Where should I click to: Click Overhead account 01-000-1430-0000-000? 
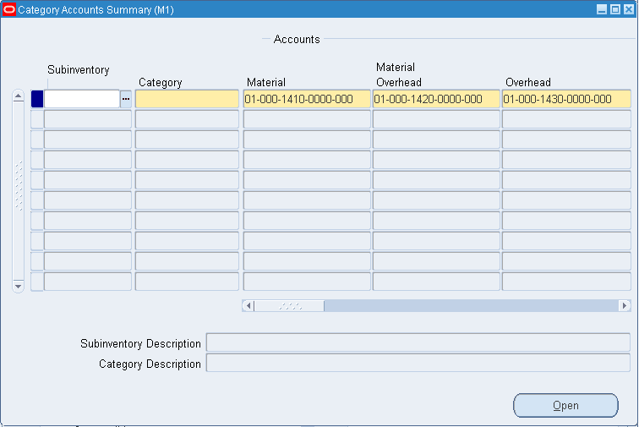coord(566,99)
